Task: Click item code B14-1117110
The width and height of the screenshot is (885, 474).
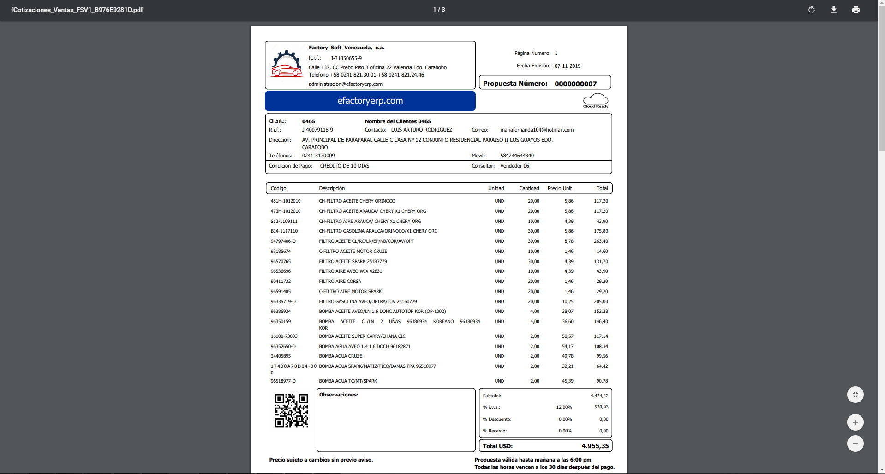Action: click(284, 231)
